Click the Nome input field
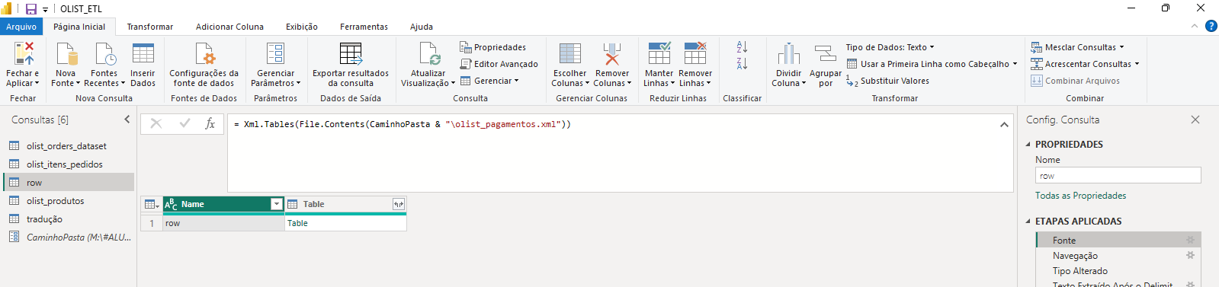The image size is (1219, 287). click(1118, 175)
